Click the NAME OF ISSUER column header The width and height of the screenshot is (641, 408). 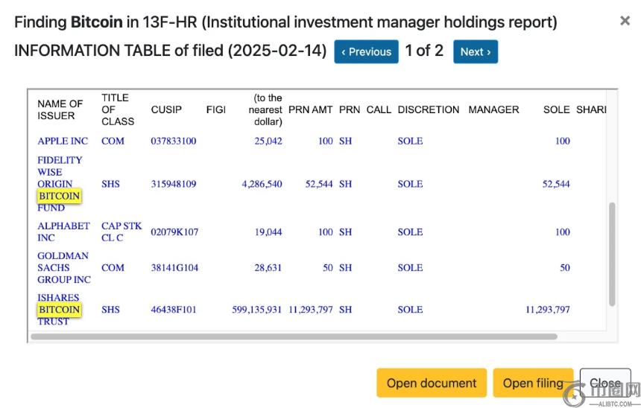[60, 109]
